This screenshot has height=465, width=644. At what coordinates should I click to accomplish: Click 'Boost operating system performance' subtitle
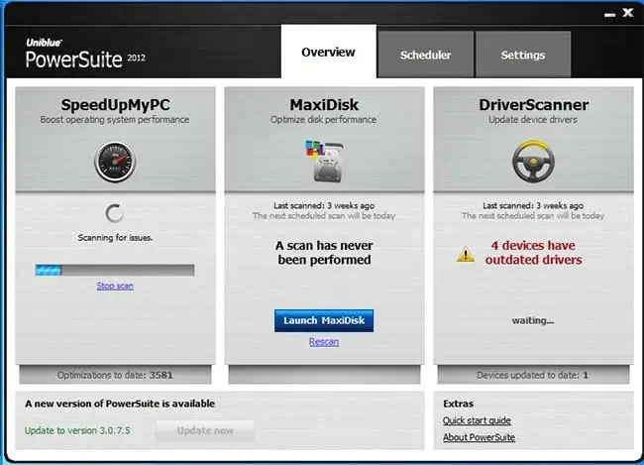point(115,120)
